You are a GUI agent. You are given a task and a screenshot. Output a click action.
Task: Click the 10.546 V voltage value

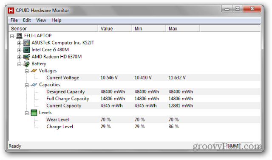point(109,78)
